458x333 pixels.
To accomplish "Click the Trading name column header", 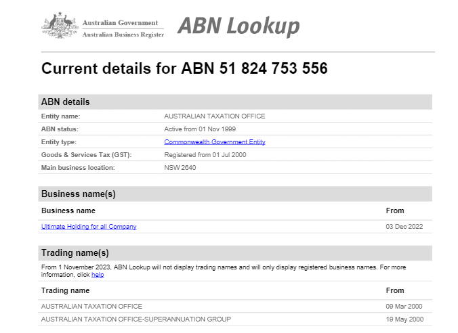I will click(x=66, y=290).
